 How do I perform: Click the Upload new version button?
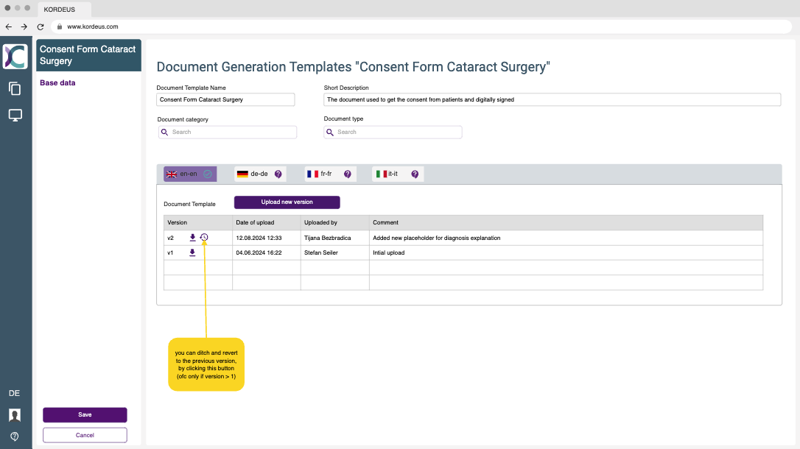pyautogui.click(x=287, y=202)
